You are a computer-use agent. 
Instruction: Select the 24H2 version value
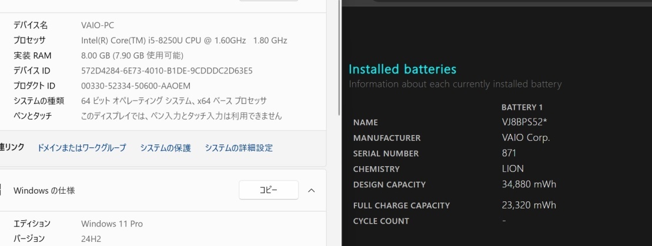(91, 239)
